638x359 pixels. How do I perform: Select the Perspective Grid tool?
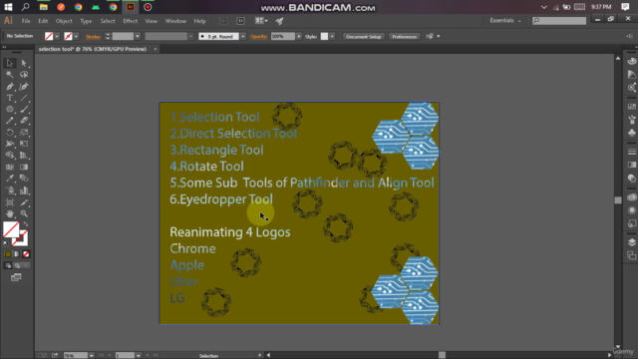[x=24, y=156]
